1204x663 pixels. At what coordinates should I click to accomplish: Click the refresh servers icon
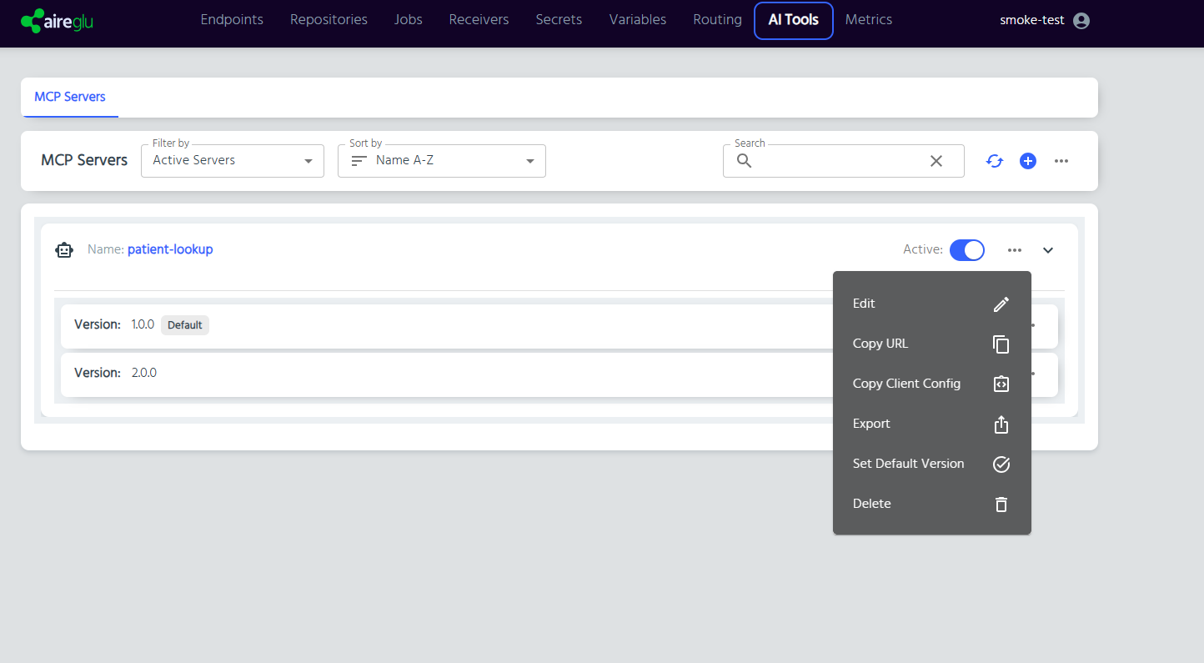(995, 161)
